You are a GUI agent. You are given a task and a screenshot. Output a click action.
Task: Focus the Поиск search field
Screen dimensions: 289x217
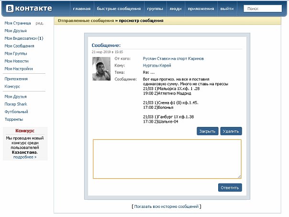point(262,9)
